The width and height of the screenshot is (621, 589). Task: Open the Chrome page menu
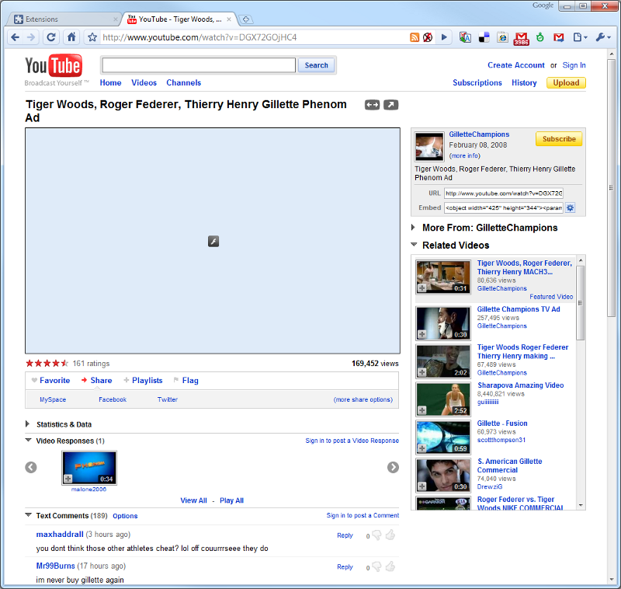click(580, 37)
